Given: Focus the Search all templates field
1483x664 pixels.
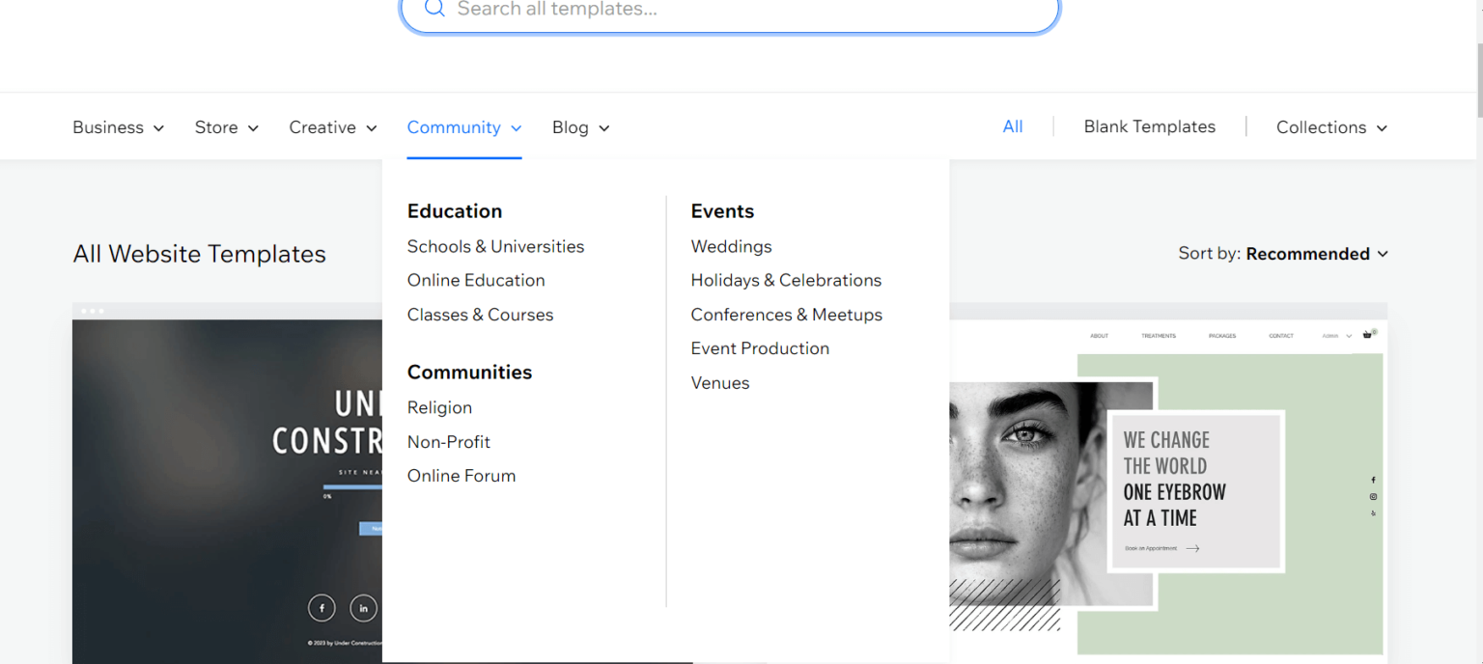Looking at the screenshot, I should coord(730,10).
